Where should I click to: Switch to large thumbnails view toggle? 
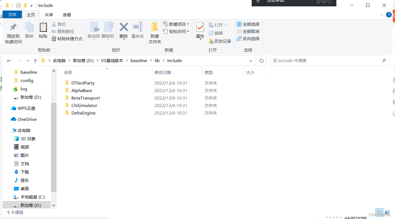[388, 212]
